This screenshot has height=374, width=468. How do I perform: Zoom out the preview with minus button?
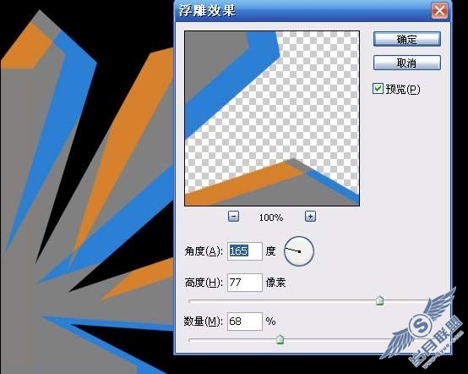point(233,216)
